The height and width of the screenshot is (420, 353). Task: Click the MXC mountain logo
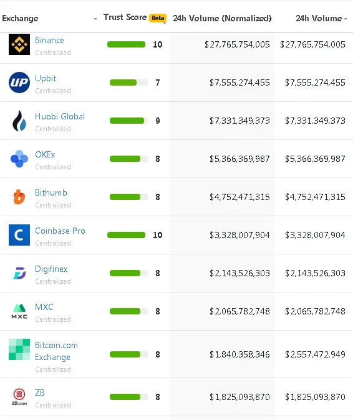click(x=19, y=311)
